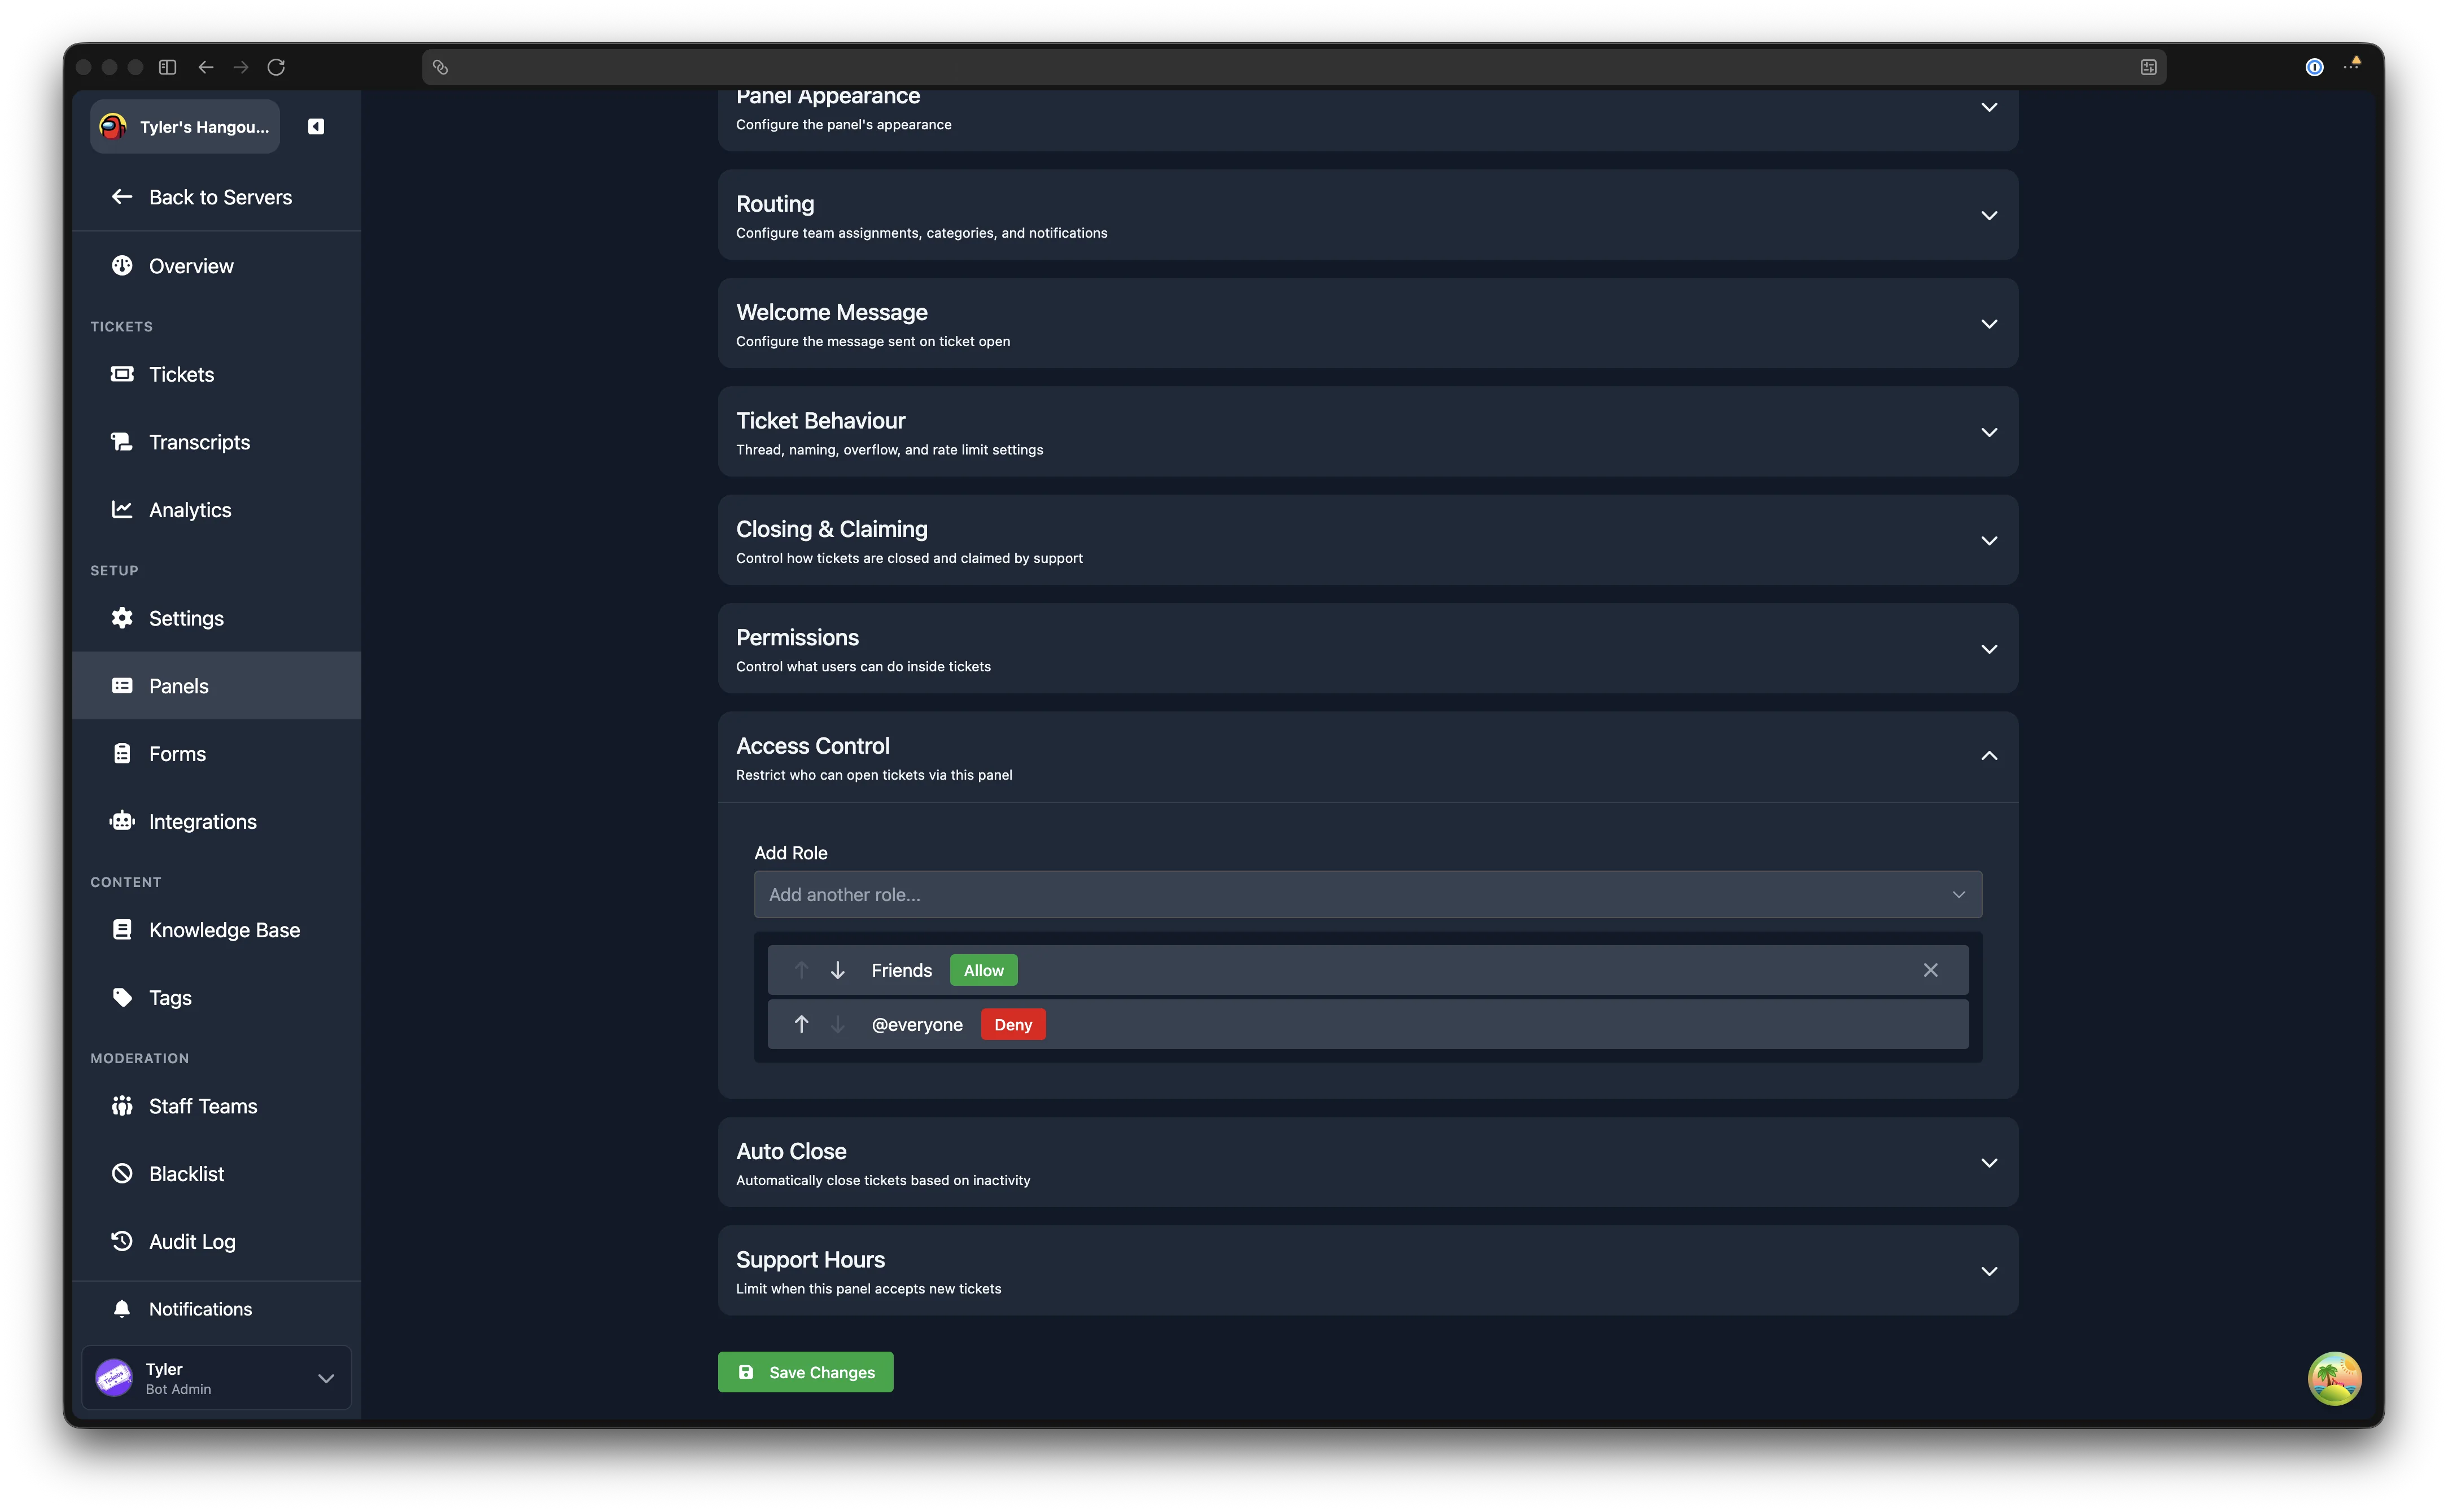Expand the Permissions section

tap(1368, 648)
